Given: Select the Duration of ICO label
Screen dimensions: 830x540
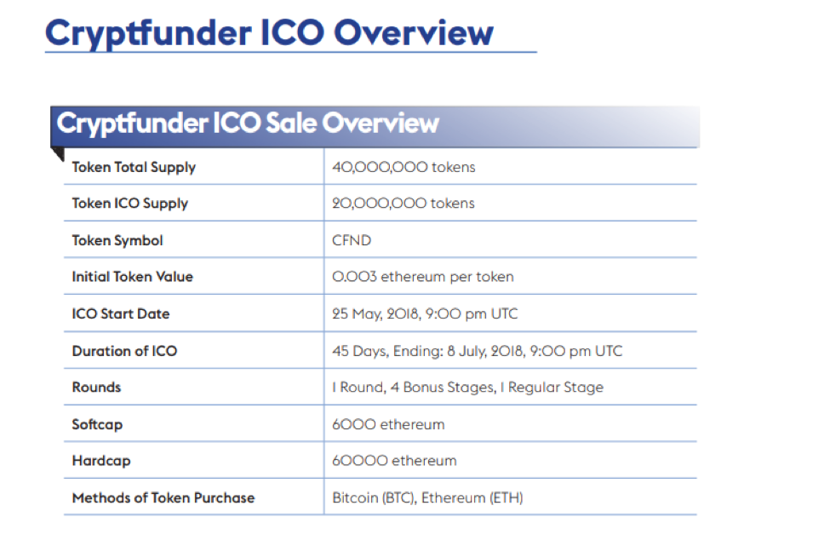Looking at the screenshot, I should (124, 351).
